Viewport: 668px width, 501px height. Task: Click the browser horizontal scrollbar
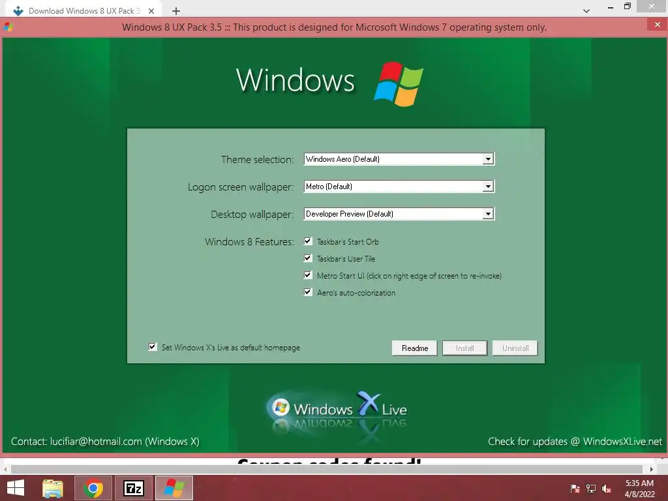[x=327, y=469]
